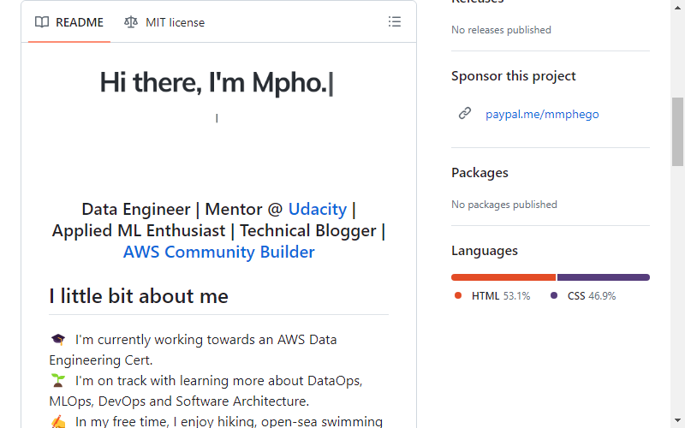The width and height of the screenshot is (685, 428).
Task: Click the seedling emoji
Action: pyautogui.click(x=57, y=380)
